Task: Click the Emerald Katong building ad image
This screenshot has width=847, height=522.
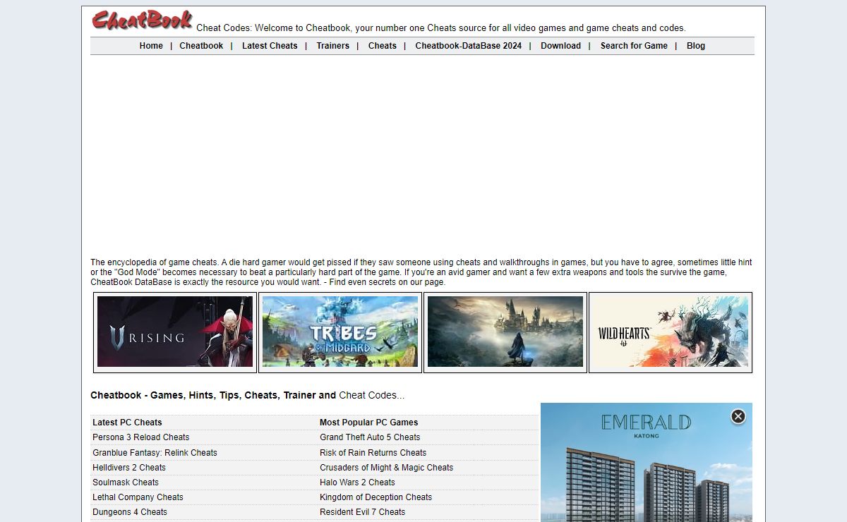Action: point(646,480)
